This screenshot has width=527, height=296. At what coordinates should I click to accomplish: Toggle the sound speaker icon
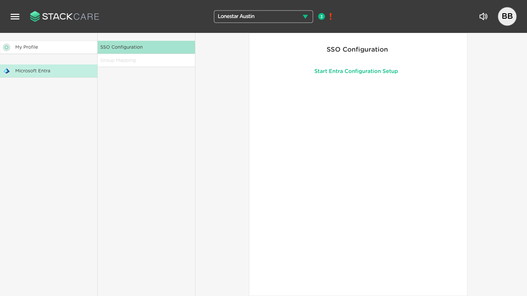click(483, 16)
